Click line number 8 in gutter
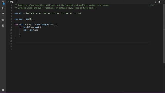Screen dimensions: 165x93 pyautogui.click(x=11, y=25)
